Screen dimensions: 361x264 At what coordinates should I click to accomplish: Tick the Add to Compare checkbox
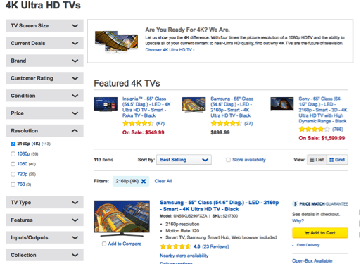point(104,244)
